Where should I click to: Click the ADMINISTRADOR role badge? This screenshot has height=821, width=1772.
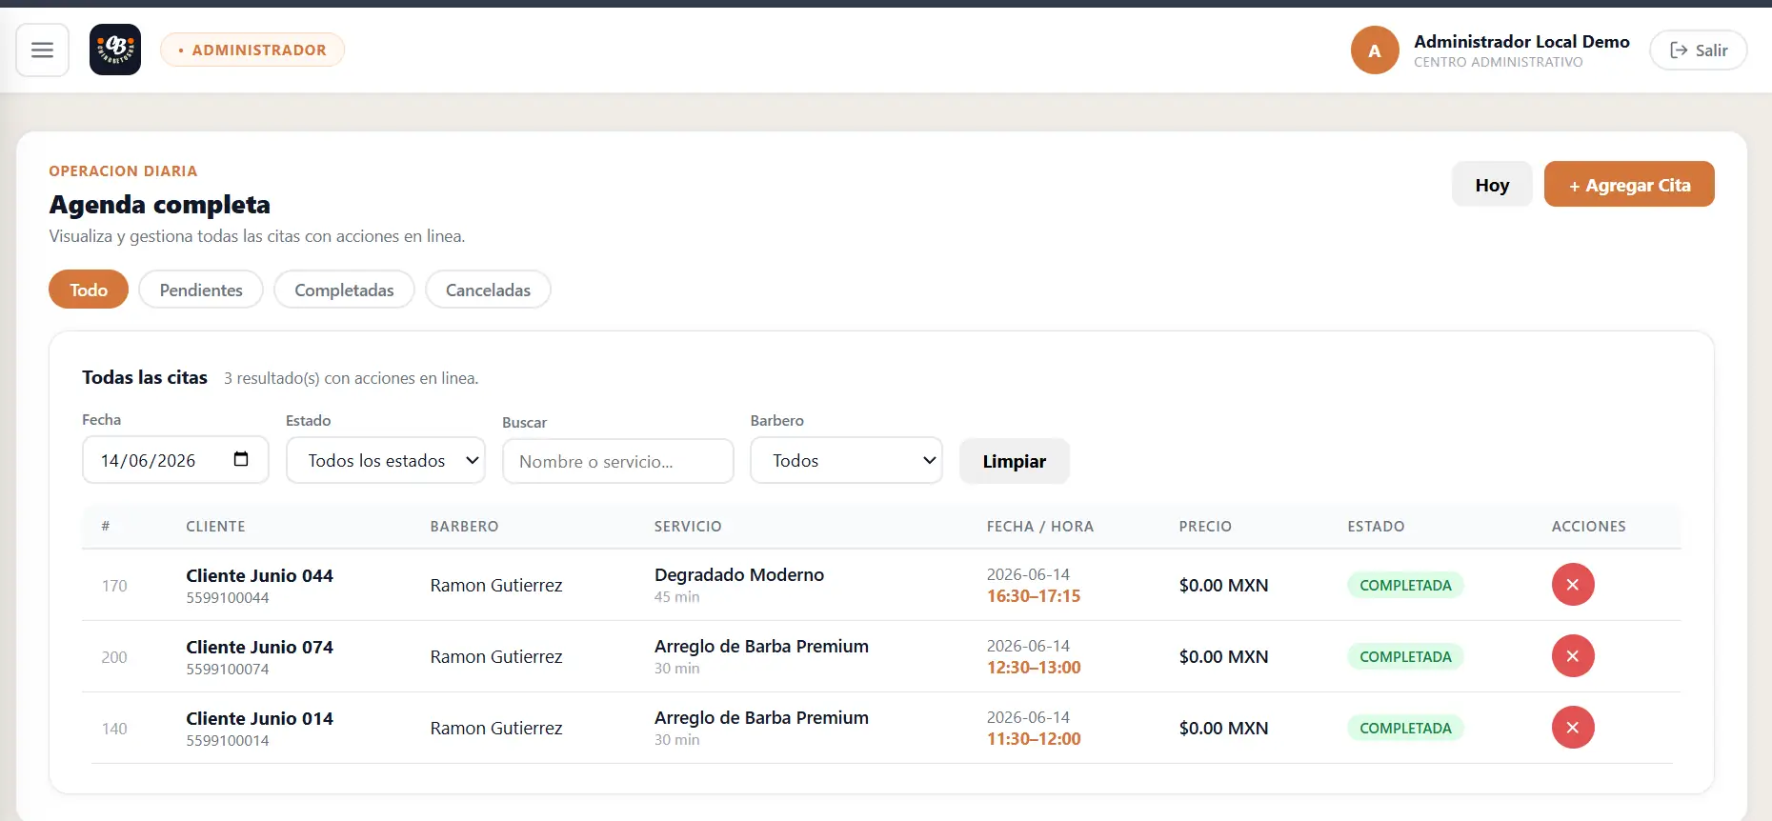[x=252, y=50]
